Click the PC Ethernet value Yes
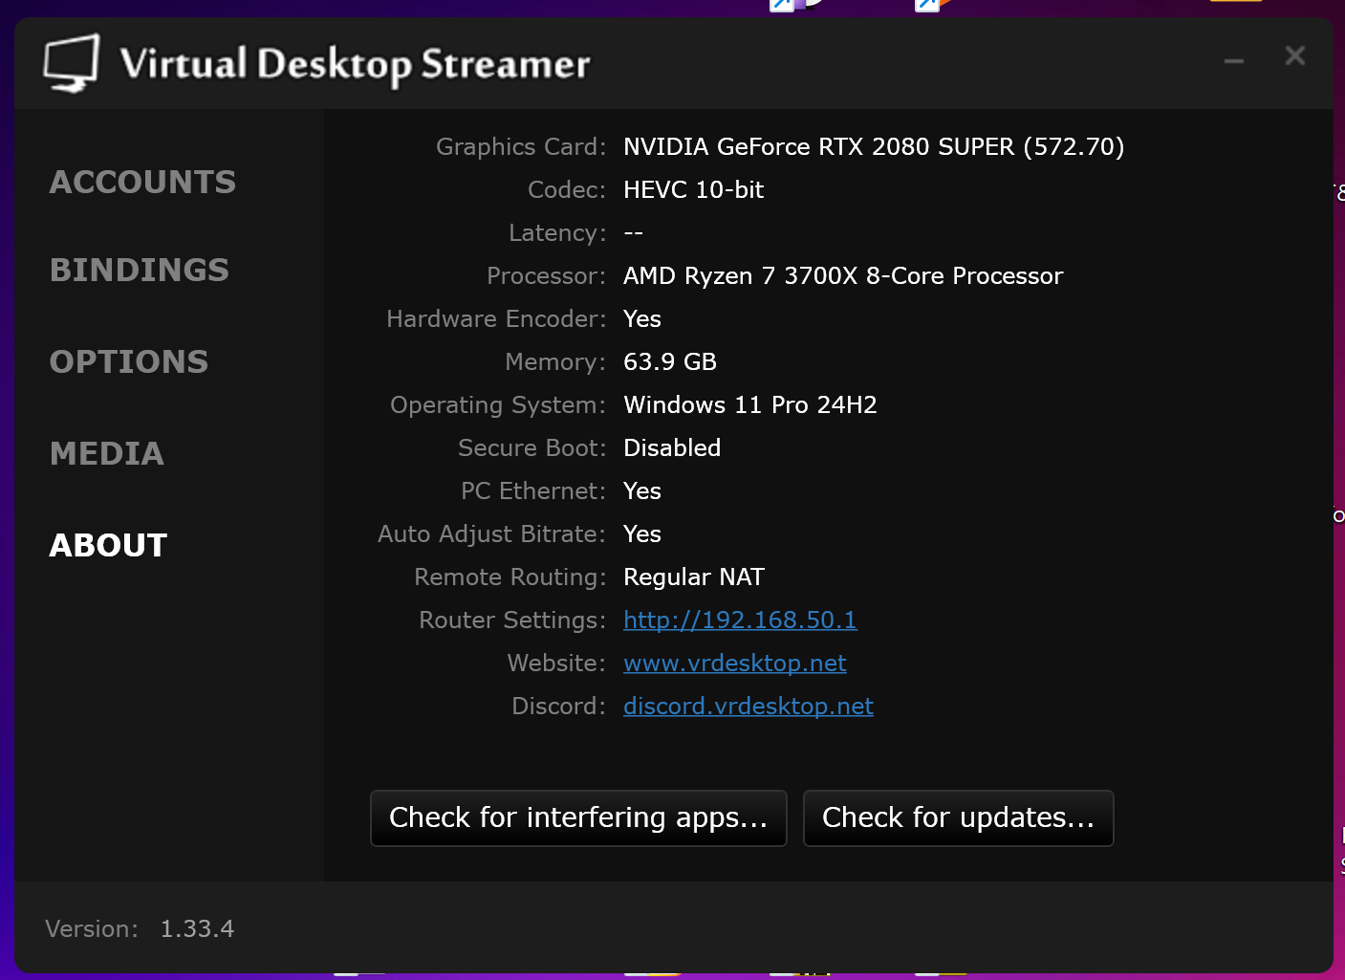The height and width of the screenshot is (980, 1345). (x=642, y=490)
